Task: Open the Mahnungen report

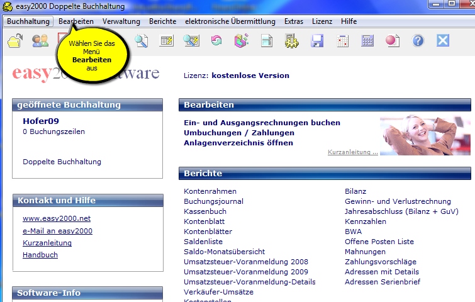Action: pos(365,252)
